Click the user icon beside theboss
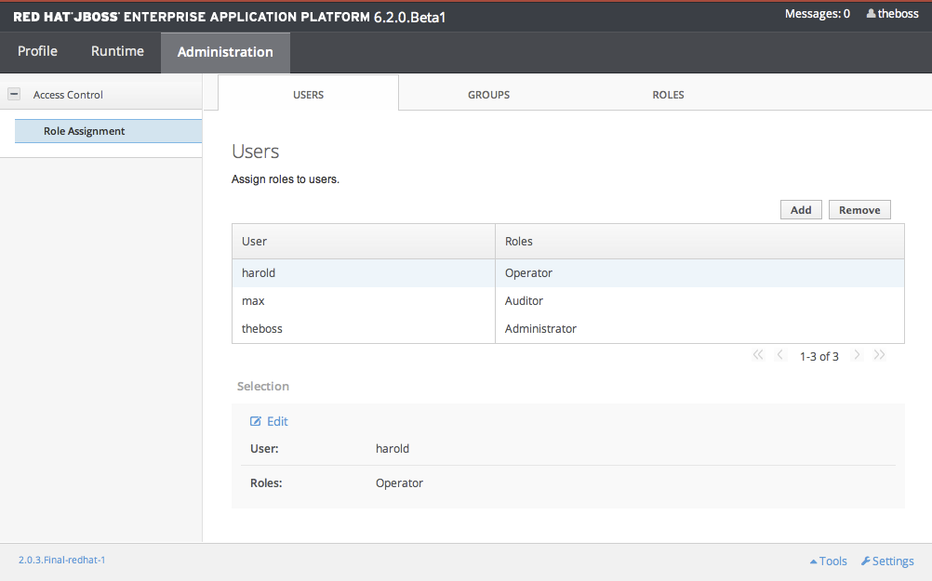The image size is (932, 581). tap(872, 14)
